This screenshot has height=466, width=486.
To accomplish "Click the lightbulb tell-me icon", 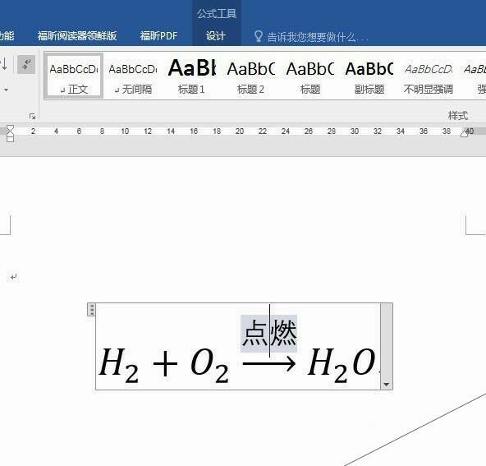I will point(258,36).
